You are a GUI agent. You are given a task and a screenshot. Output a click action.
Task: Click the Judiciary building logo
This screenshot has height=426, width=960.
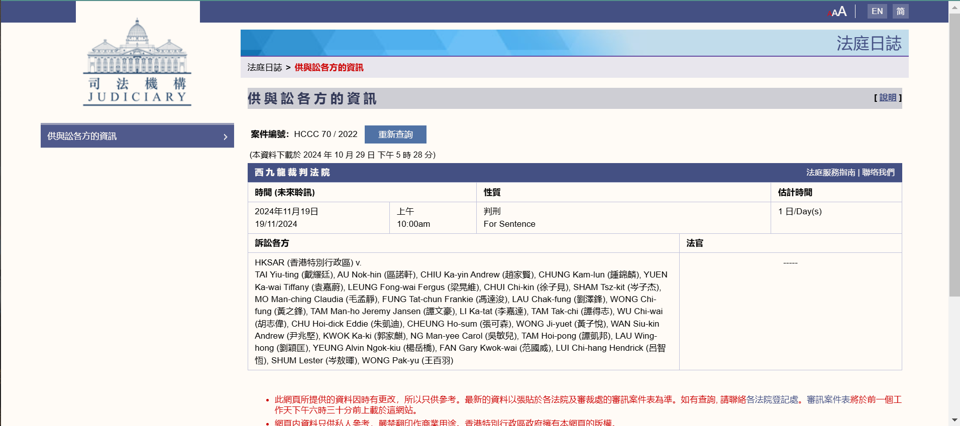(137, 62)
